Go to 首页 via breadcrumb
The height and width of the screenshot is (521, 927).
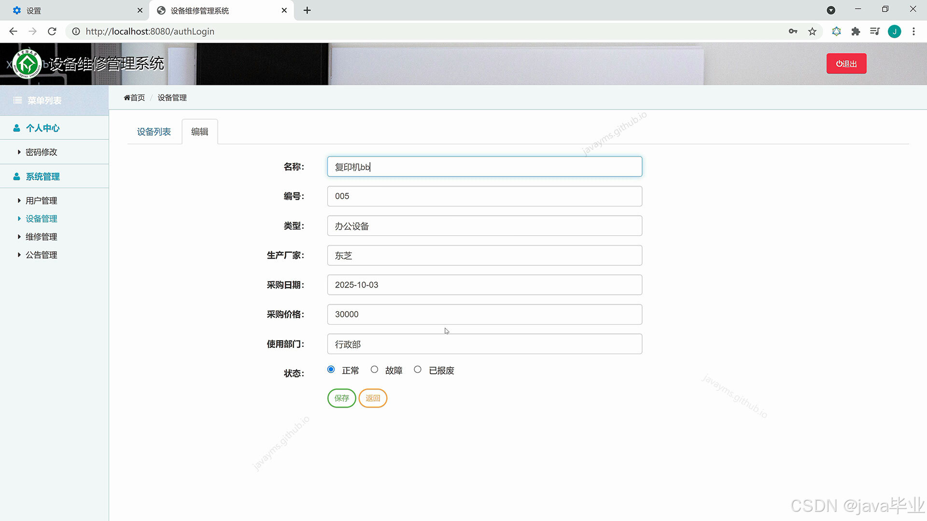pos(134,97)
